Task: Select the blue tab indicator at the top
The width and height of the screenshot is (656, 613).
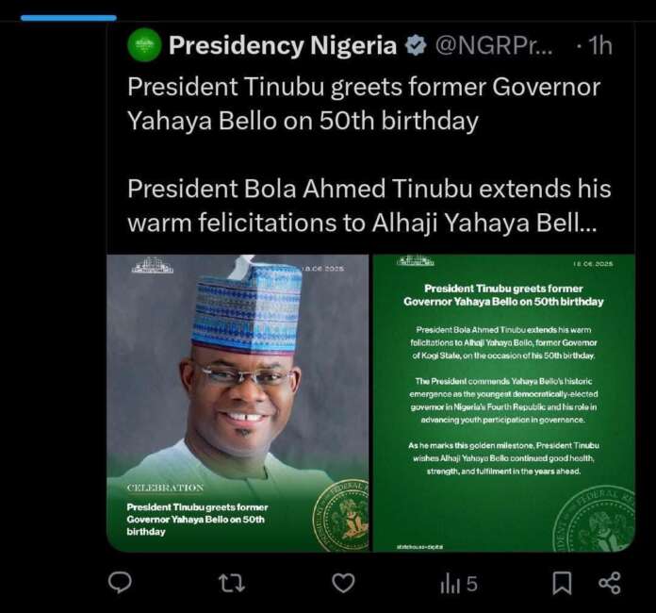Action: point(68,17)
